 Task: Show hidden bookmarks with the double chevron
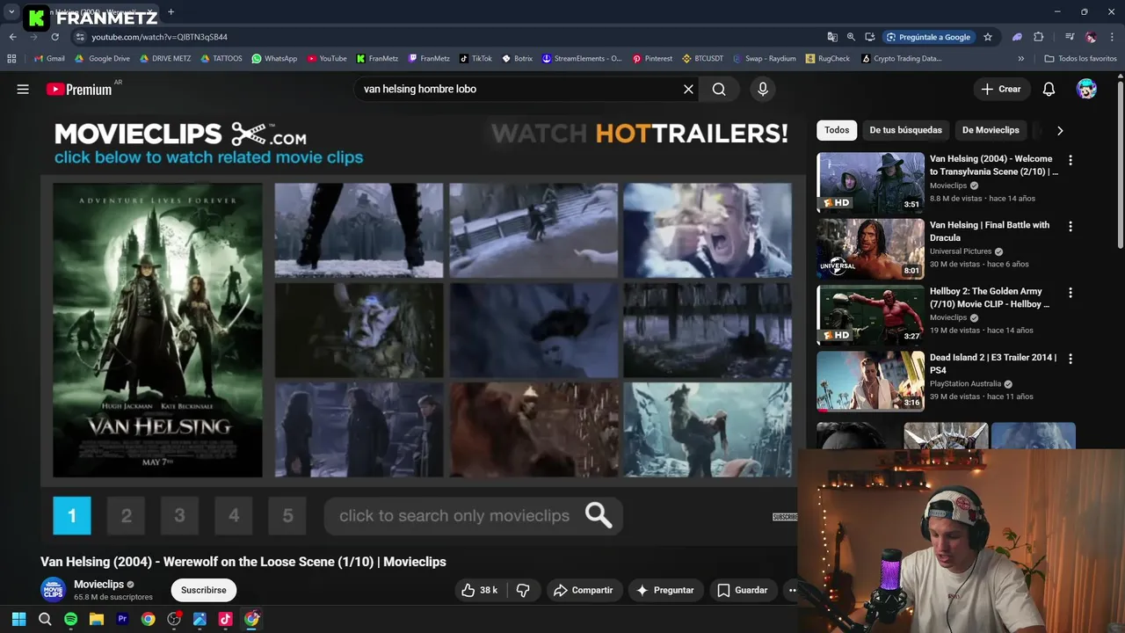[x=1020, y=59]
